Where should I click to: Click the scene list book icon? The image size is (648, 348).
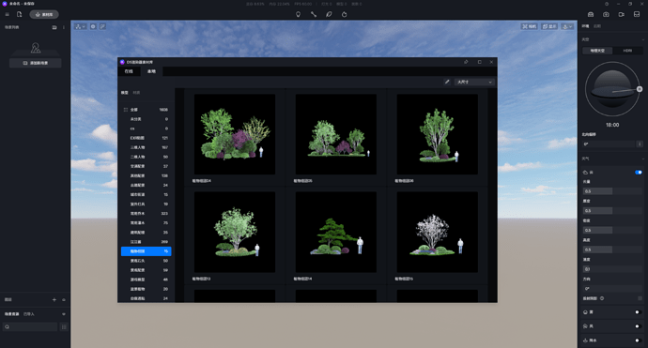(x=54, y=27)
